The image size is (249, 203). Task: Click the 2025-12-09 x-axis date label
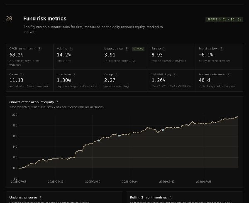(93, 182)
